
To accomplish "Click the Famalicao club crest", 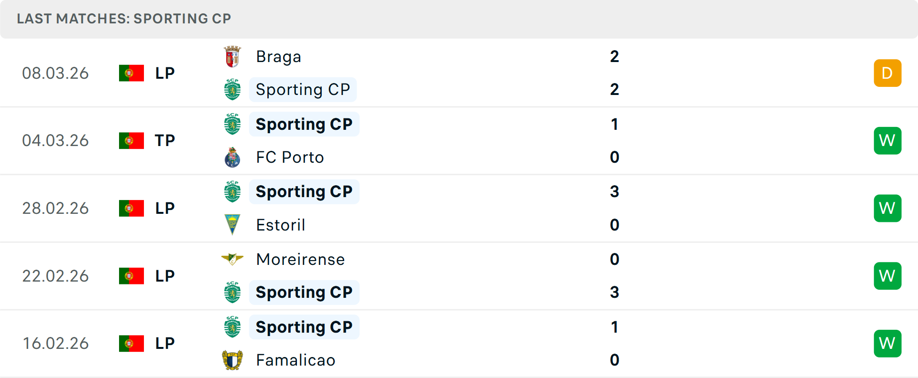I will tap(232, 360).
